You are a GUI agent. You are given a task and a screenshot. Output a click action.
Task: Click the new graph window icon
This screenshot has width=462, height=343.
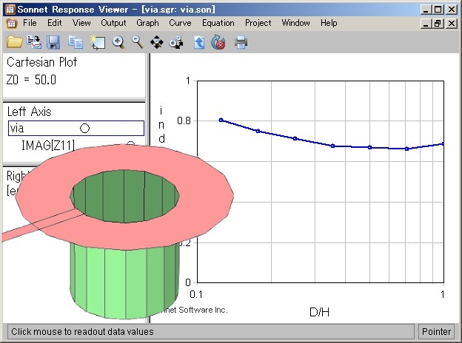pos(98,42)
